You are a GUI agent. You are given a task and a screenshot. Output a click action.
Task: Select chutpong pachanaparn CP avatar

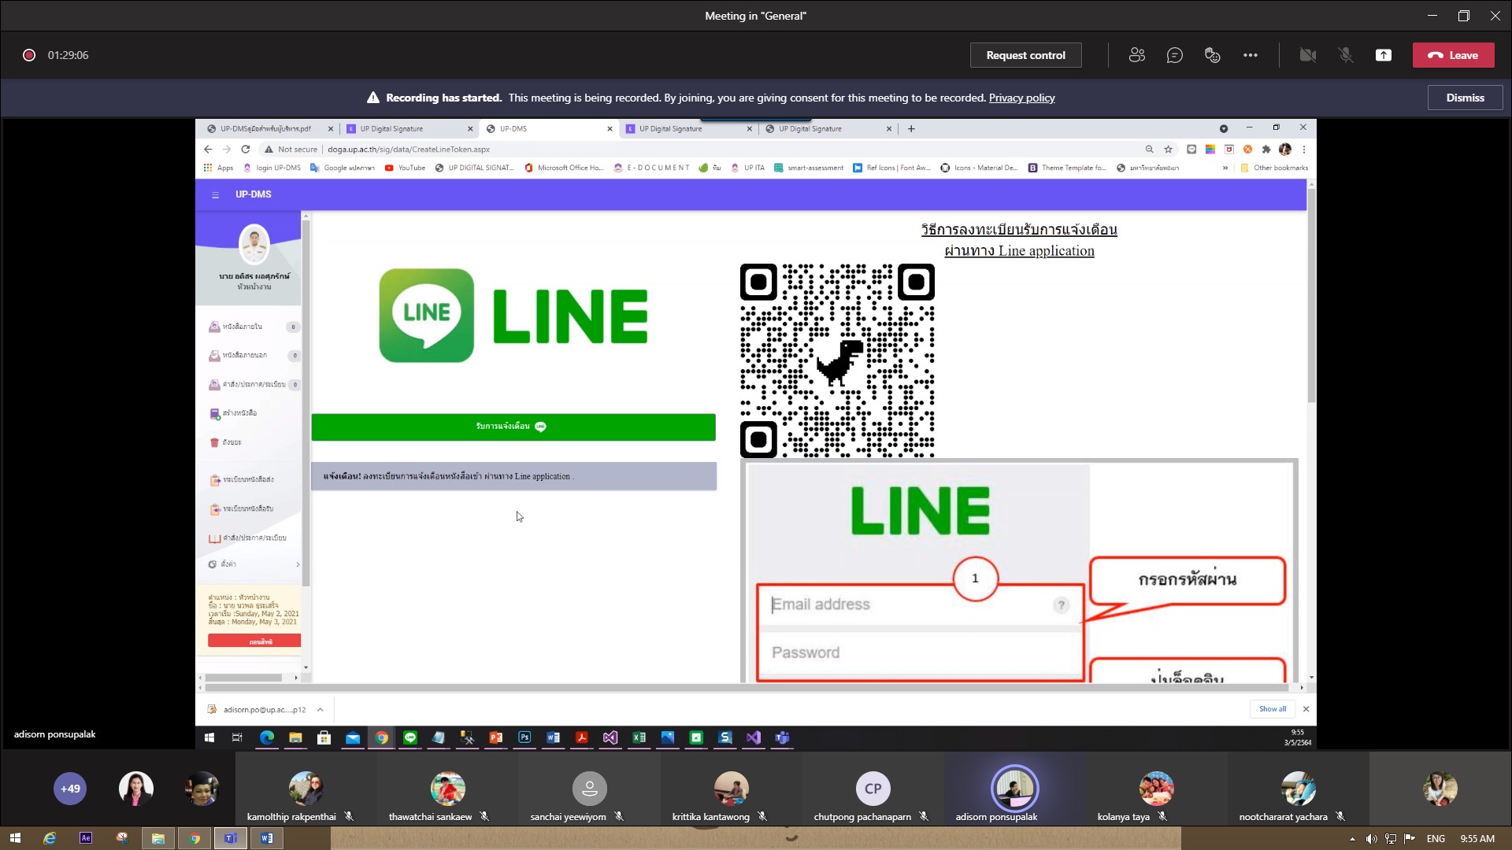[x=873, y=789]
